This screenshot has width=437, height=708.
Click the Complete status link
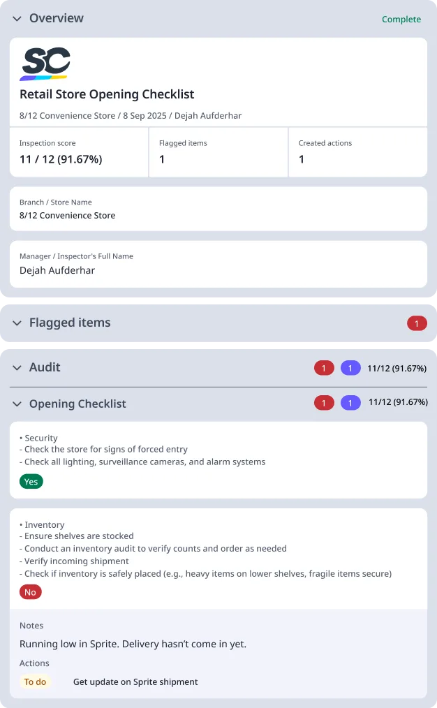click(x=401, y=19)
